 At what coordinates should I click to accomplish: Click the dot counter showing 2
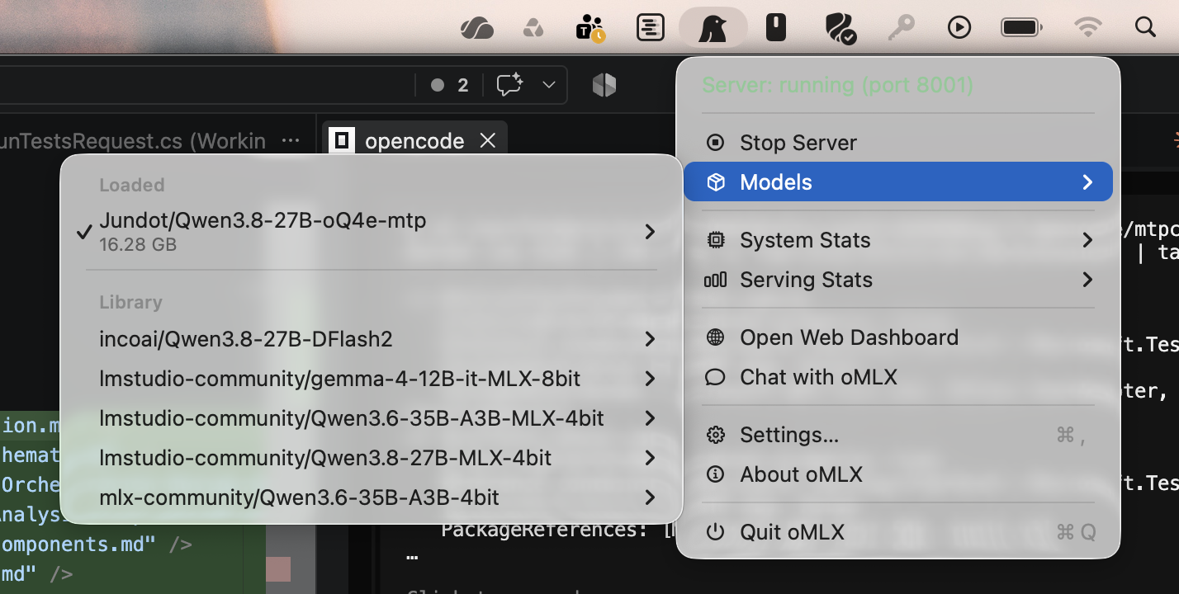pos(450,85)
